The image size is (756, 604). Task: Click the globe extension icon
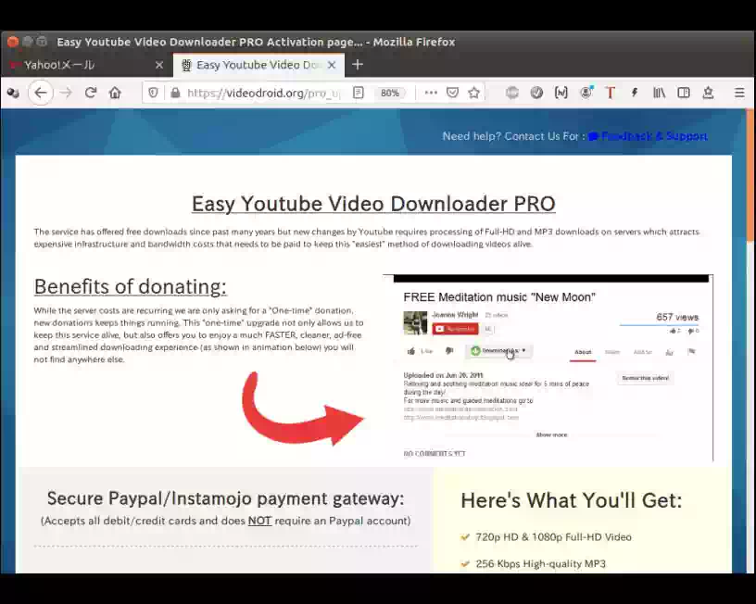coord(512,93)
